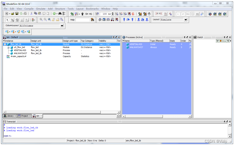This screenshot has width=236, height=146.
Task: Click the Performance Profiling bar chart icon
Action: (x=140, y=14)
